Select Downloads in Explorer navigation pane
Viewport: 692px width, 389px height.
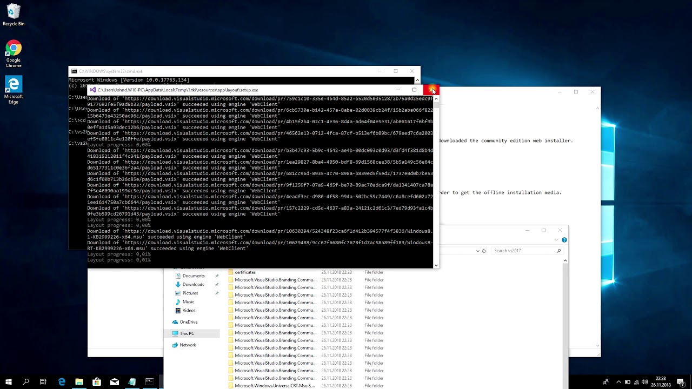193,285
